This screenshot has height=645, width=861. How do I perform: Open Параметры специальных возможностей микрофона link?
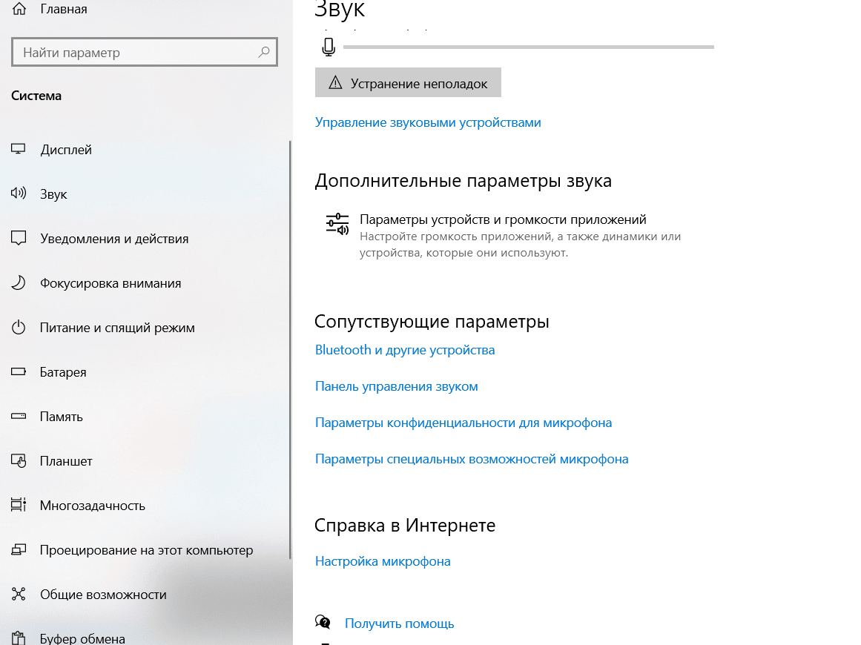coord(472,458)
